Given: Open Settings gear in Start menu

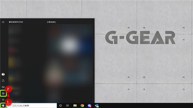Looking at the screenshot, I should click(3, 93).
